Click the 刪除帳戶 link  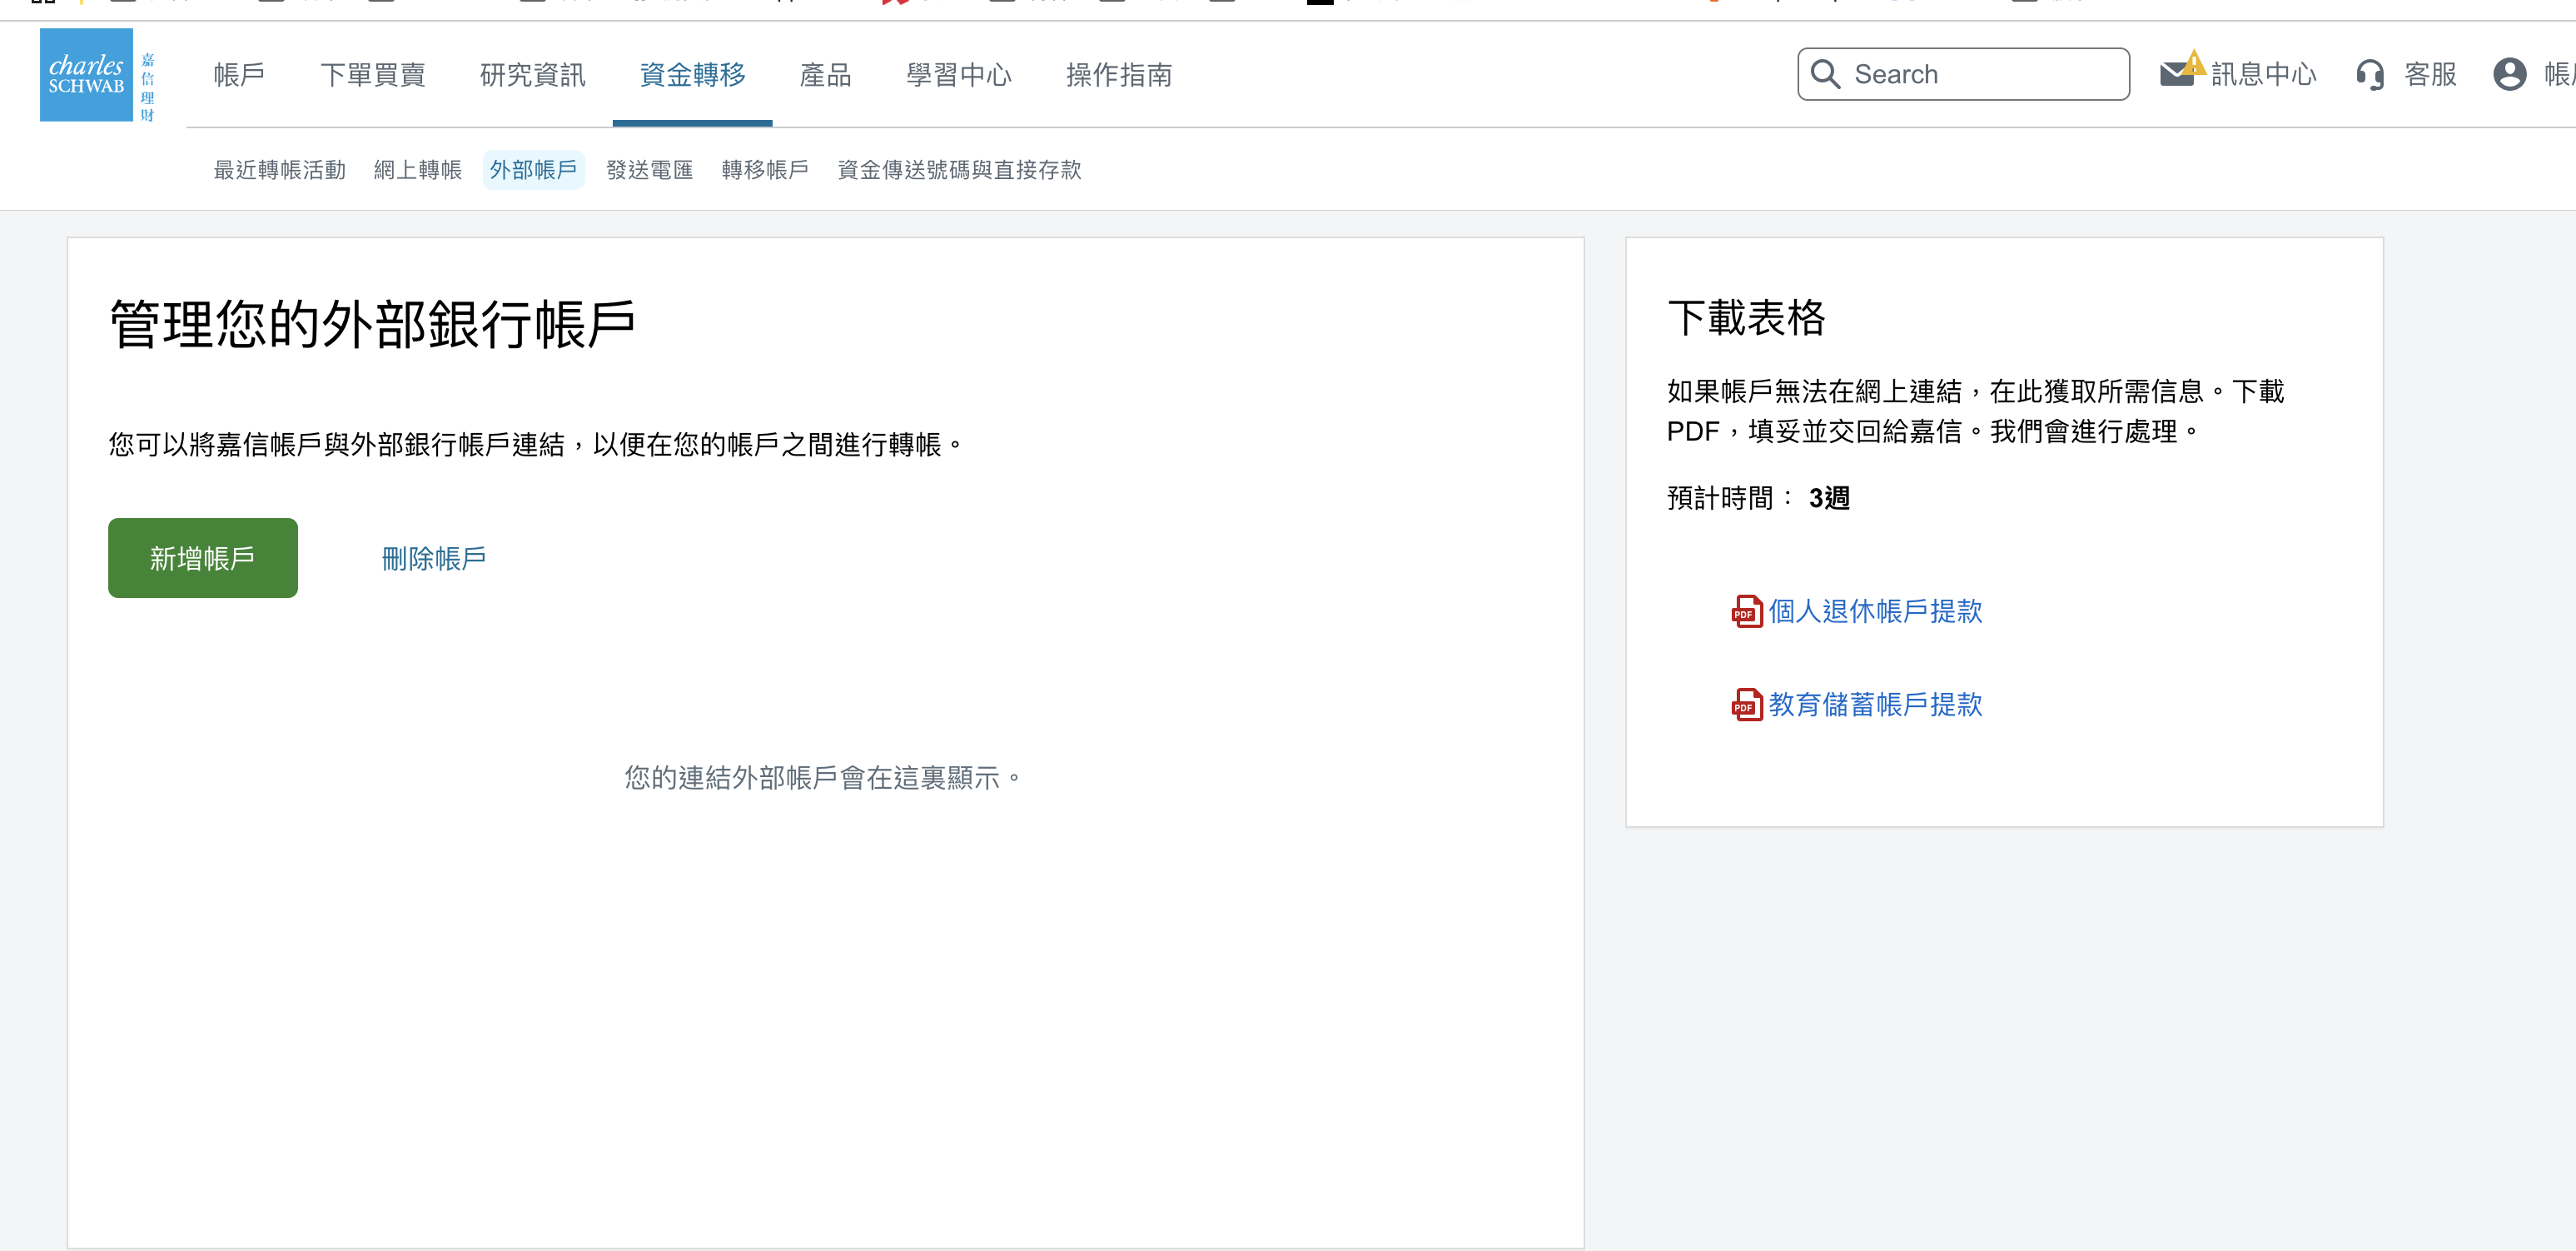point(434,558)
